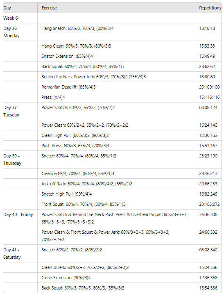Click the Push Press exercise cell
224x294 pixels.
click(116, 146)
